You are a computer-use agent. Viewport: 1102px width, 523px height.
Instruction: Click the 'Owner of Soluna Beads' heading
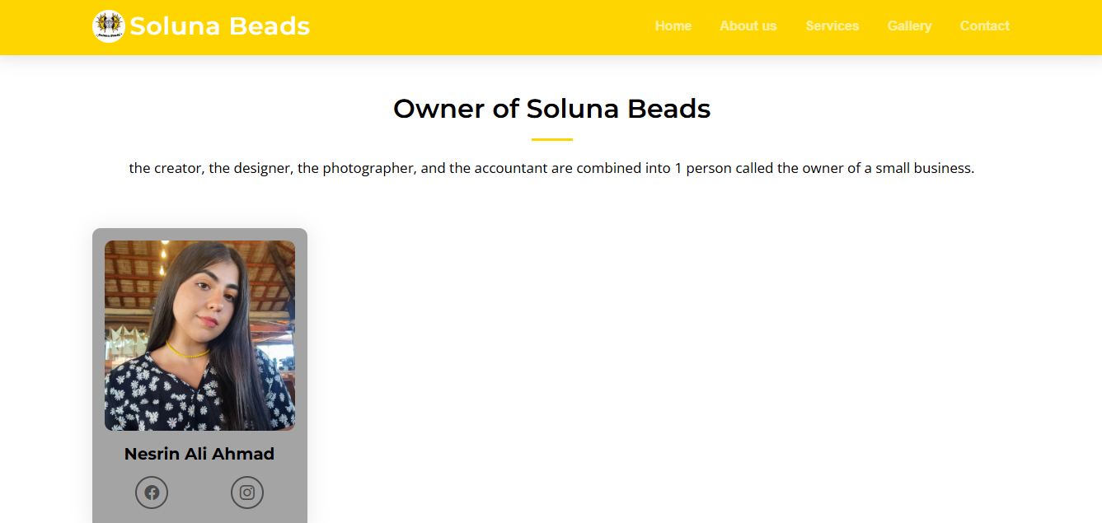coord(551,109)
